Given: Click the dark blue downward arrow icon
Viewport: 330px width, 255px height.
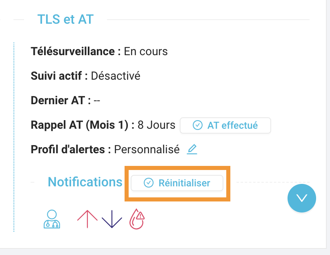Looking at the screenshot, I should 112,219.
